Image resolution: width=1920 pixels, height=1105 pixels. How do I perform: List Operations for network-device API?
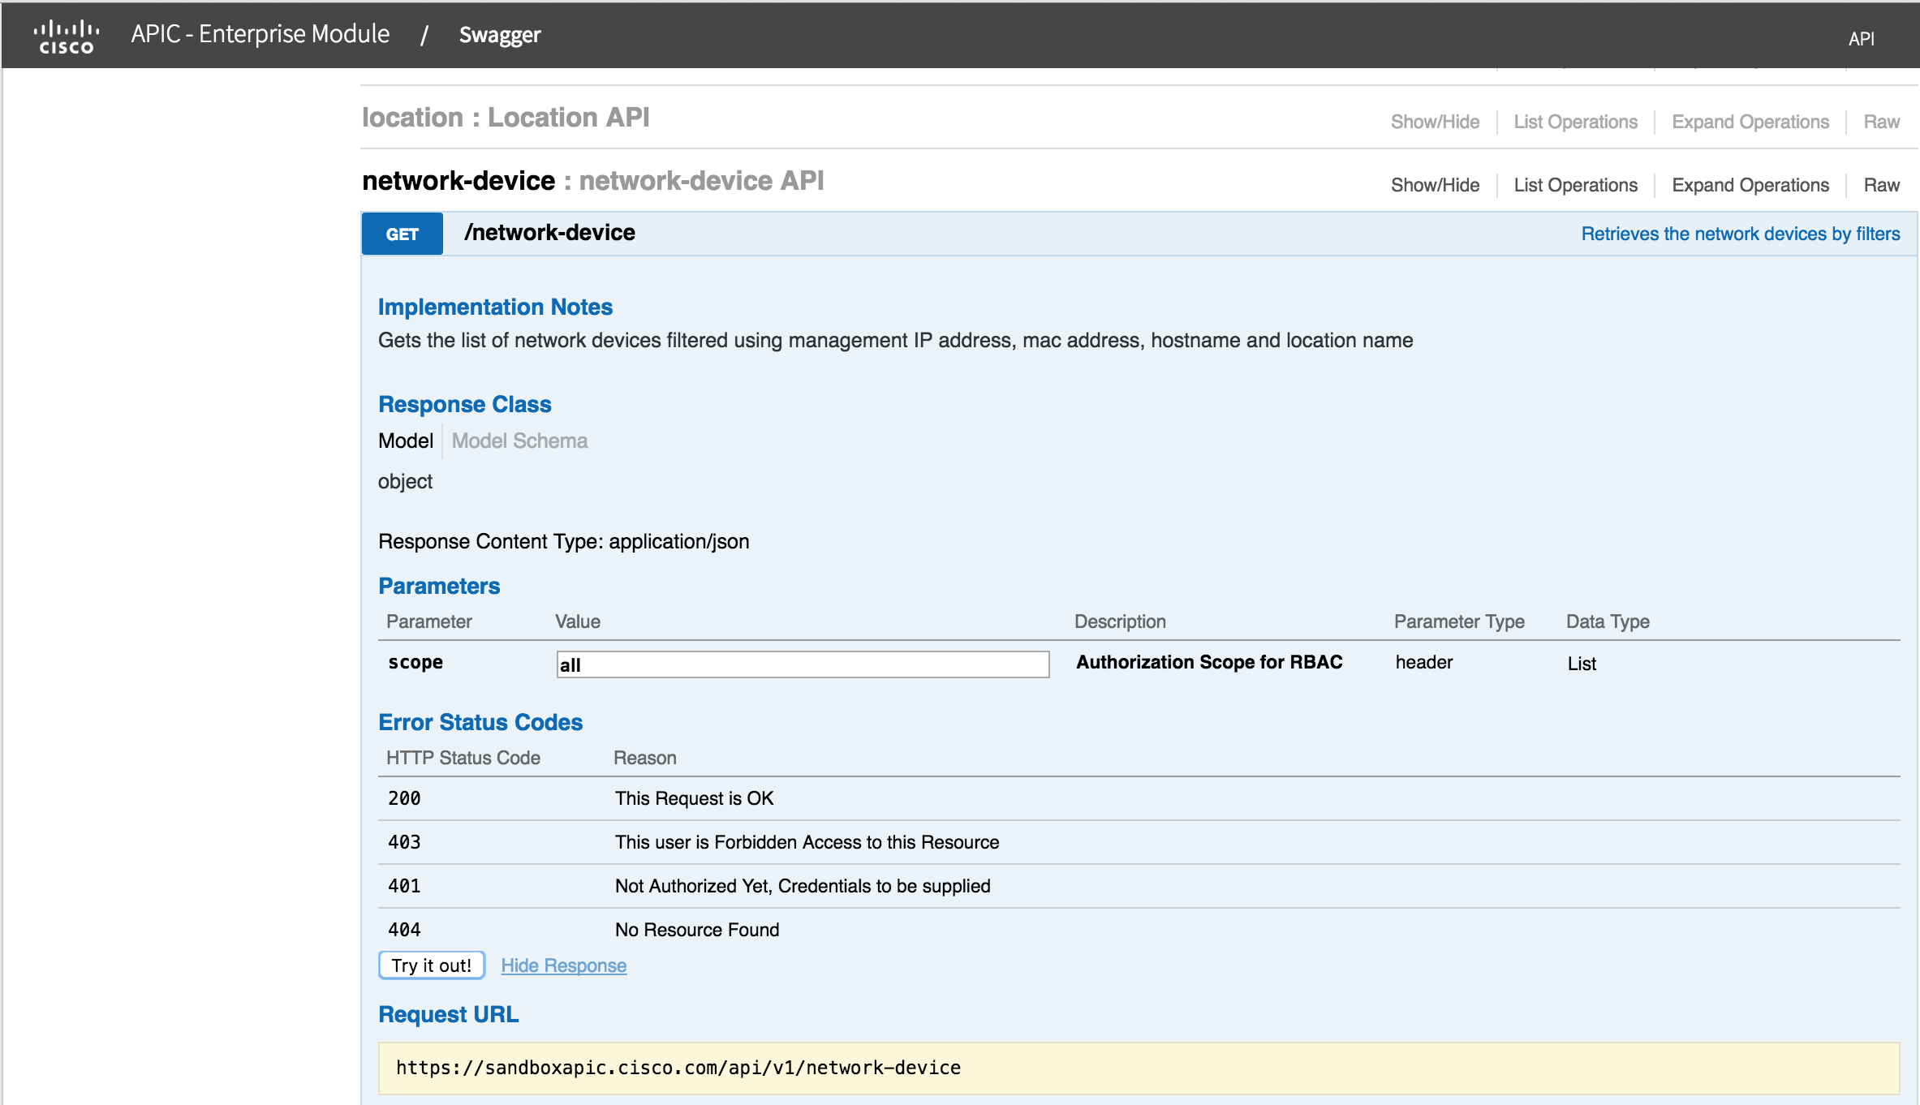[1575, 185]
